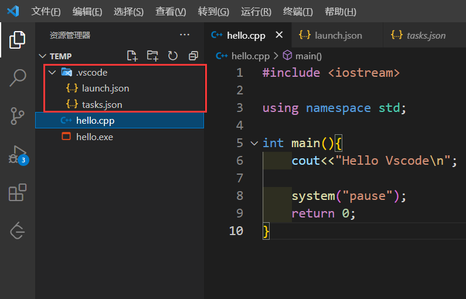Click main() in the breadcrumb
Viewport: 466px width, 299px height.
pyautogui.click(x=308, y=56)
